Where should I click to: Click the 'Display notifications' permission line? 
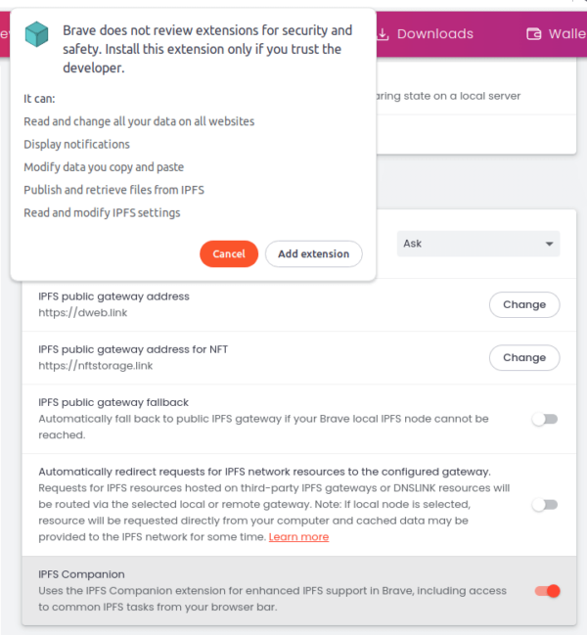(x=77, y=145)
